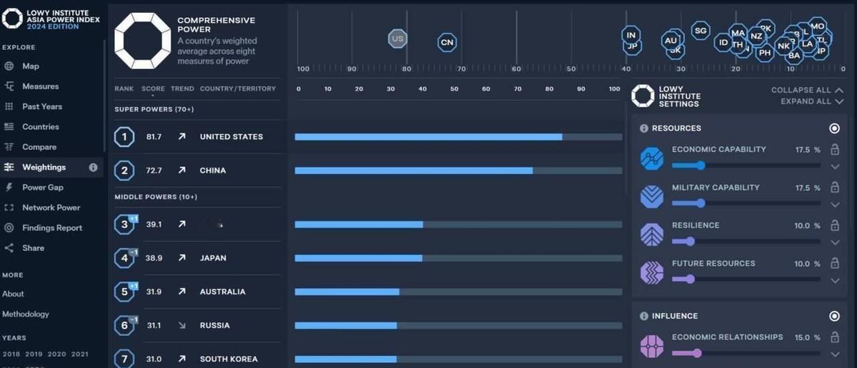This screenshot has width=857, height=368.
Task: Go to Past Years
Action: [42, 106]
